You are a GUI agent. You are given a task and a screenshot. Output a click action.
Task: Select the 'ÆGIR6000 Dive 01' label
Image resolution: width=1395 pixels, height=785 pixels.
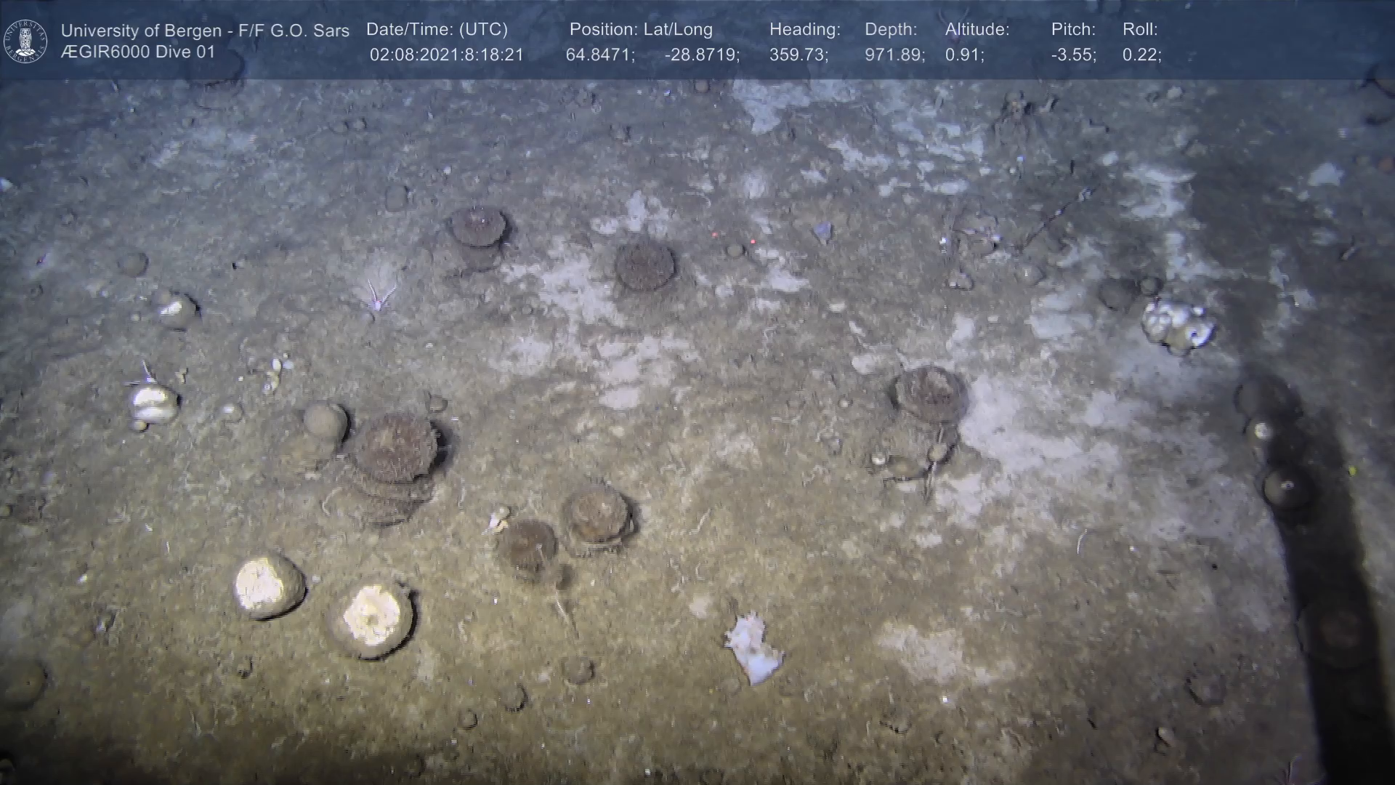[138, 52]
